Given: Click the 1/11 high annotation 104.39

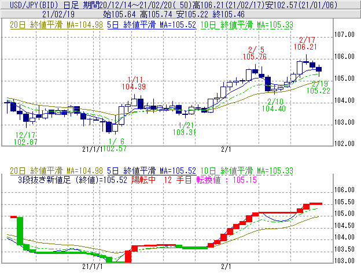Looking at the screenshot, I should [x=134, y=87].
